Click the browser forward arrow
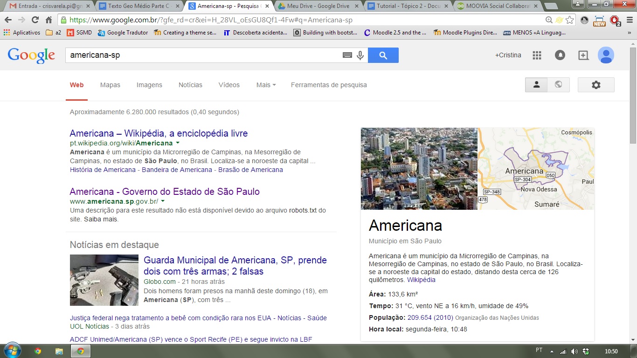This screenshot has width=637, height=358. click(x=21, y=20)
